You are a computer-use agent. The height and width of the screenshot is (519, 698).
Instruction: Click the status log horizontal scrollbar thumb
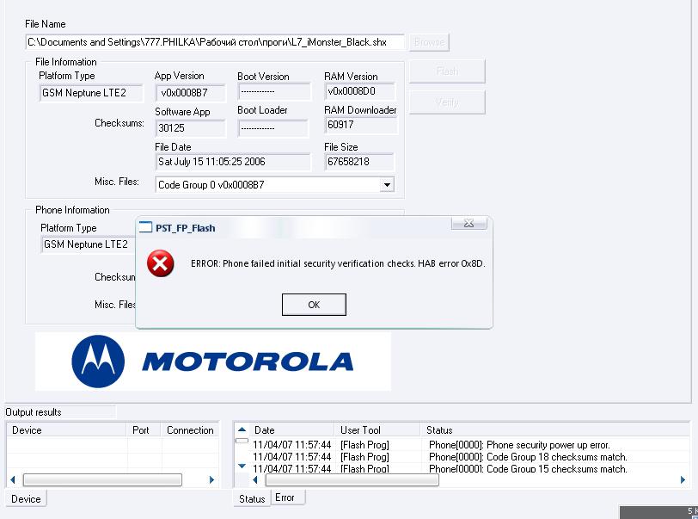[352, 479]
